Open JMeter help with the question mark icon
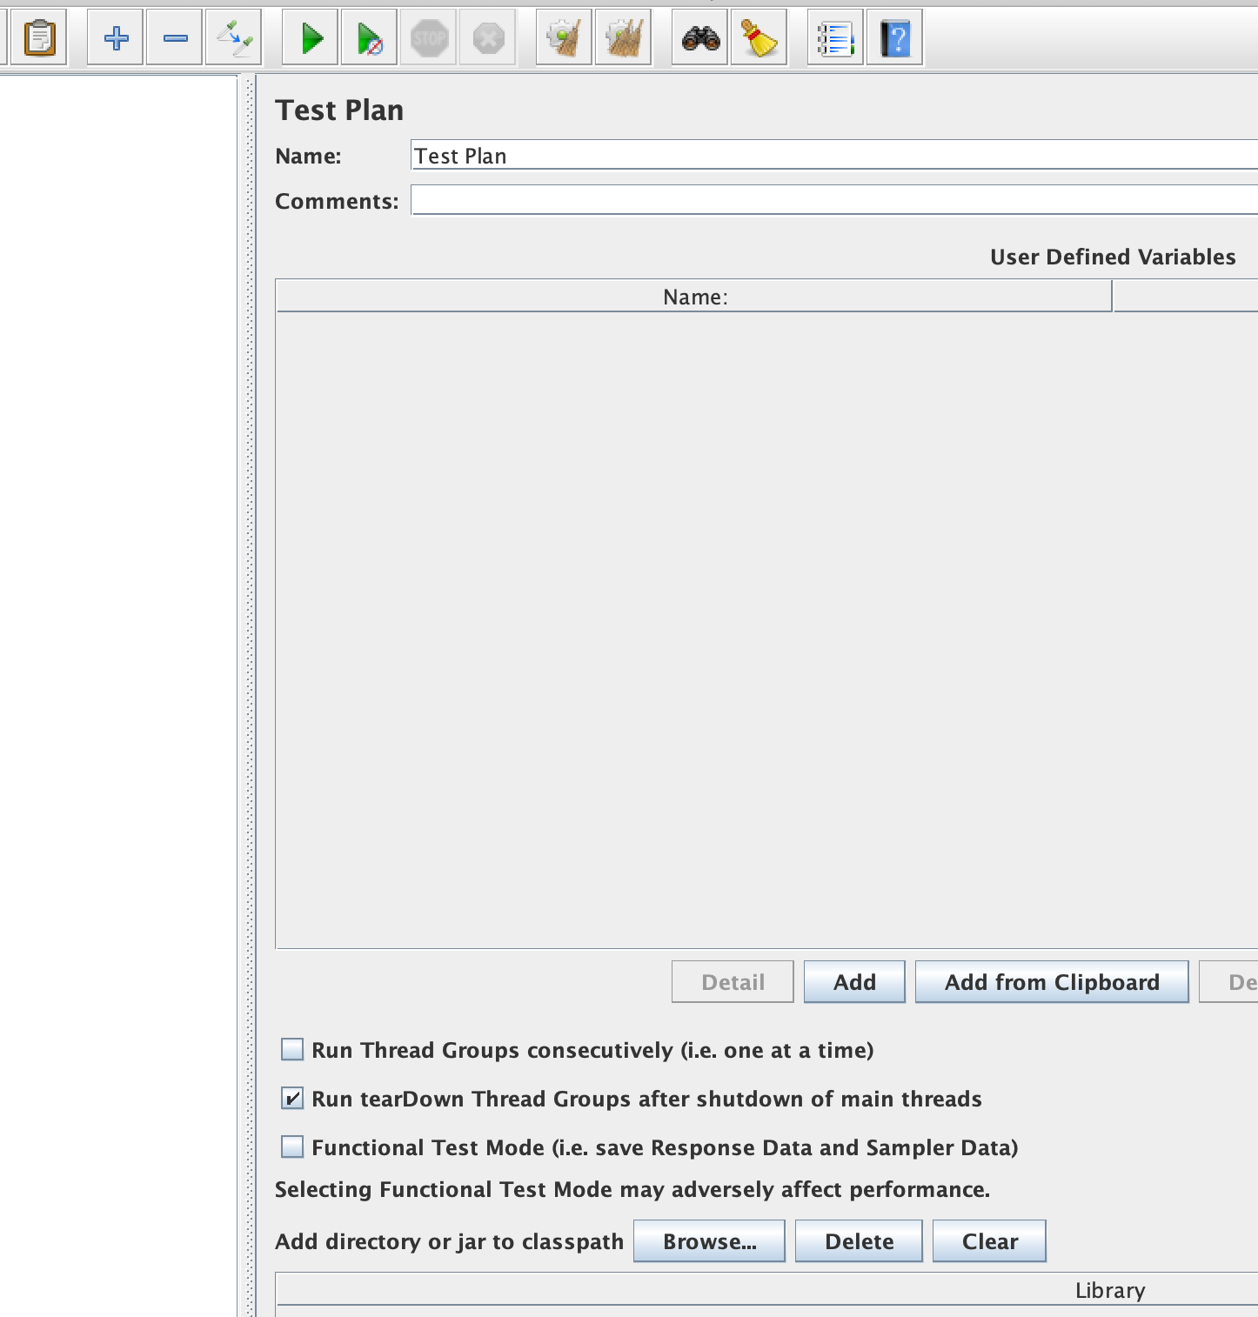The width and height of the screenshot is (1258, 1317). pyautogui.click(x=893, y=37)
